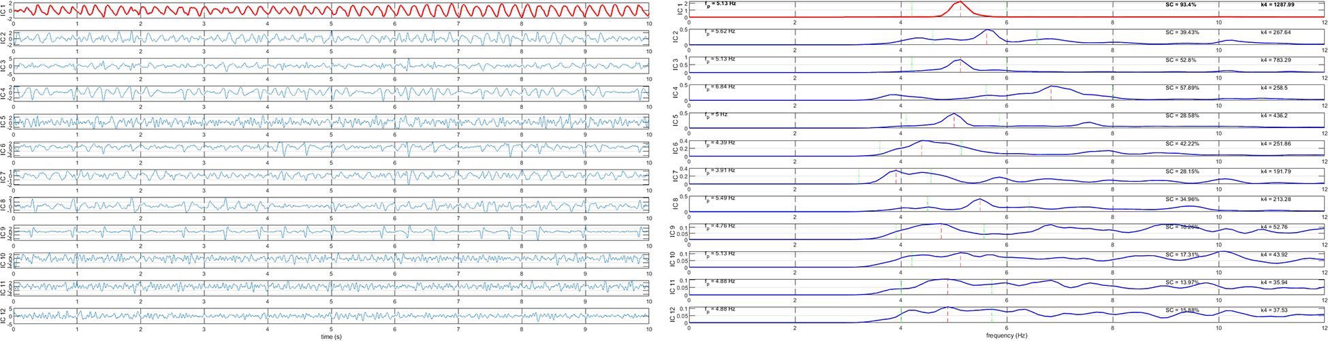Click the 'SC = 57.89%' label
Screen dimensions: 1328x341
click(1182, 88)
